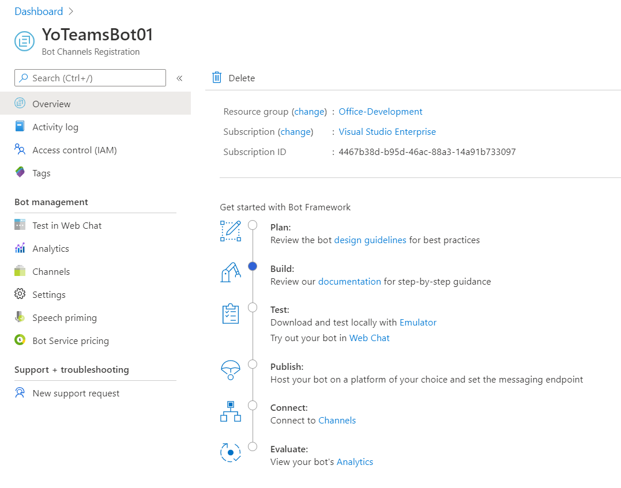Image resolution: width=621 pixels, height=488 pixels.
Task: Open the Office-Development resource group link
Action: click(x=381, y=112)
